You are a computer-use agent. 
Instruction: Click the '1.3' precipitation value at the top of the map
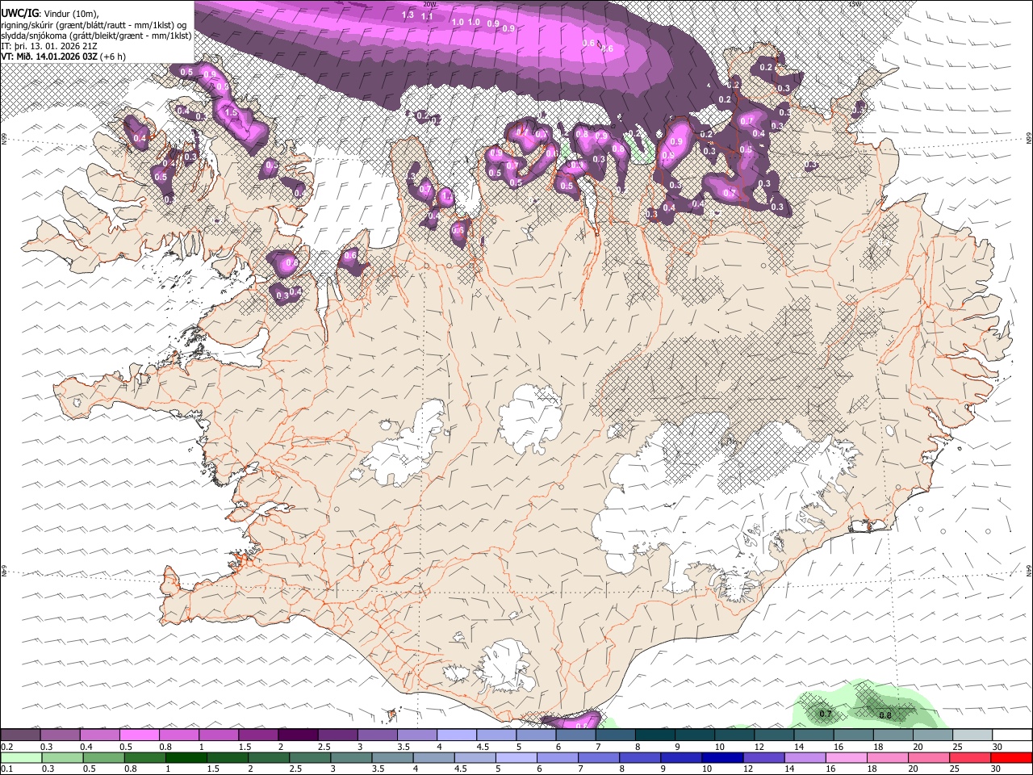[x=408, y=15]
